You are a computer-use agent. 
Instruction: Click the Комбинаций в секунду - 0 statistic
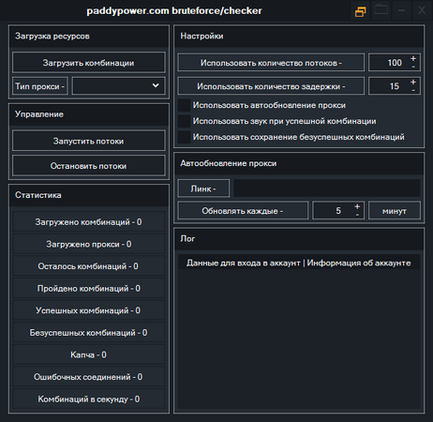click(89, 399)
